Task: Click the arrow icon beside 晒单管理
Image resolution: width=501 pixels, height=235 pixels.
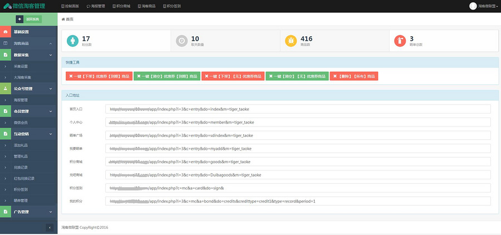Action: (x=6, y=200)
